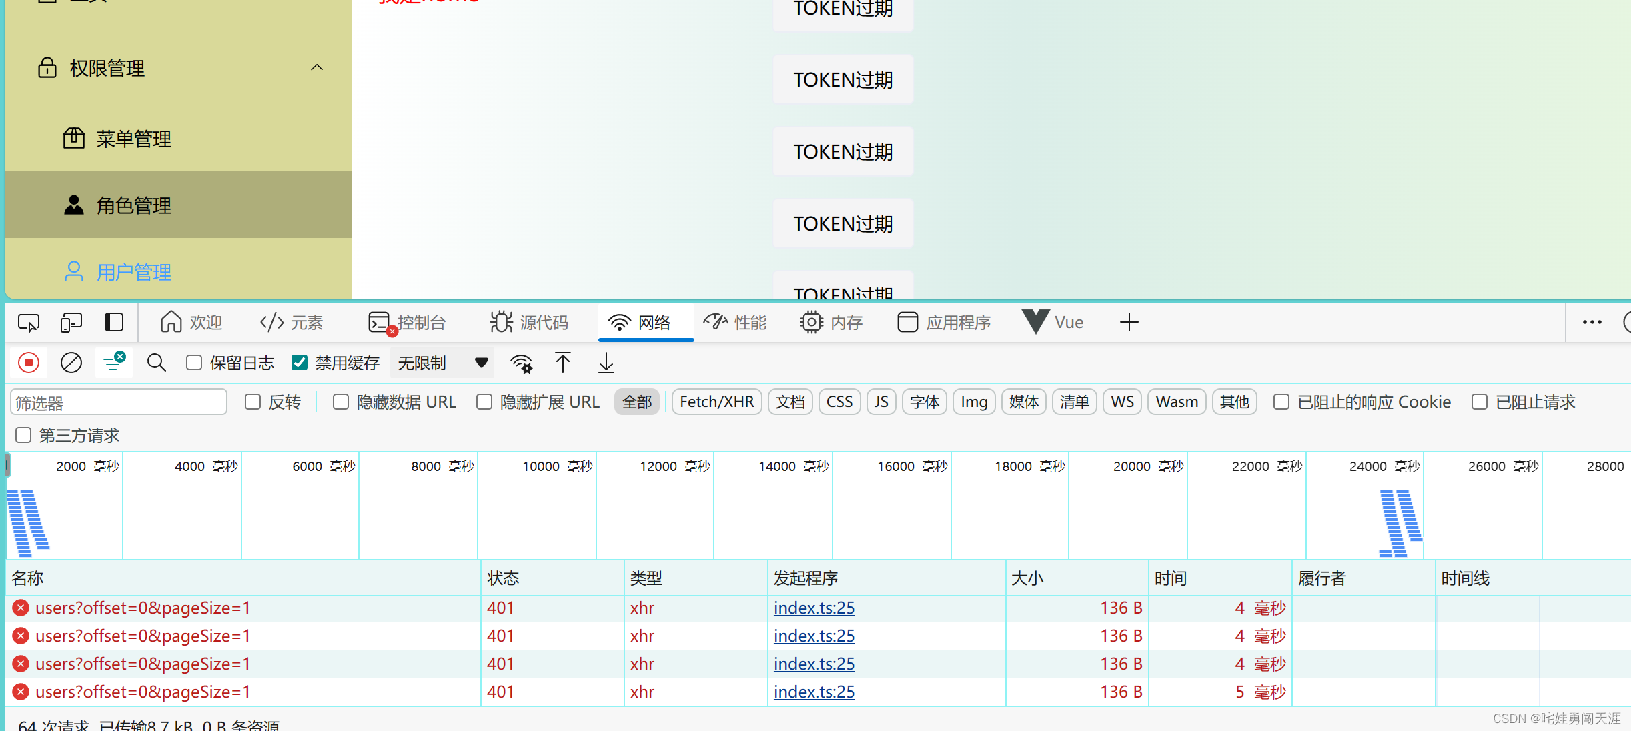This screenshot has width=1631, height=731.
Task: Toggle device emulation icon in DevTools
Action: (x=71, y=323)
